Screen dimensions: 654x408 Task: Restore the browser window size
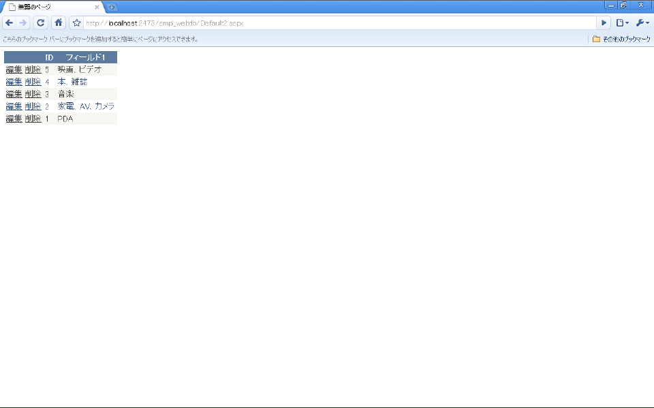click(x=623, y=5)
